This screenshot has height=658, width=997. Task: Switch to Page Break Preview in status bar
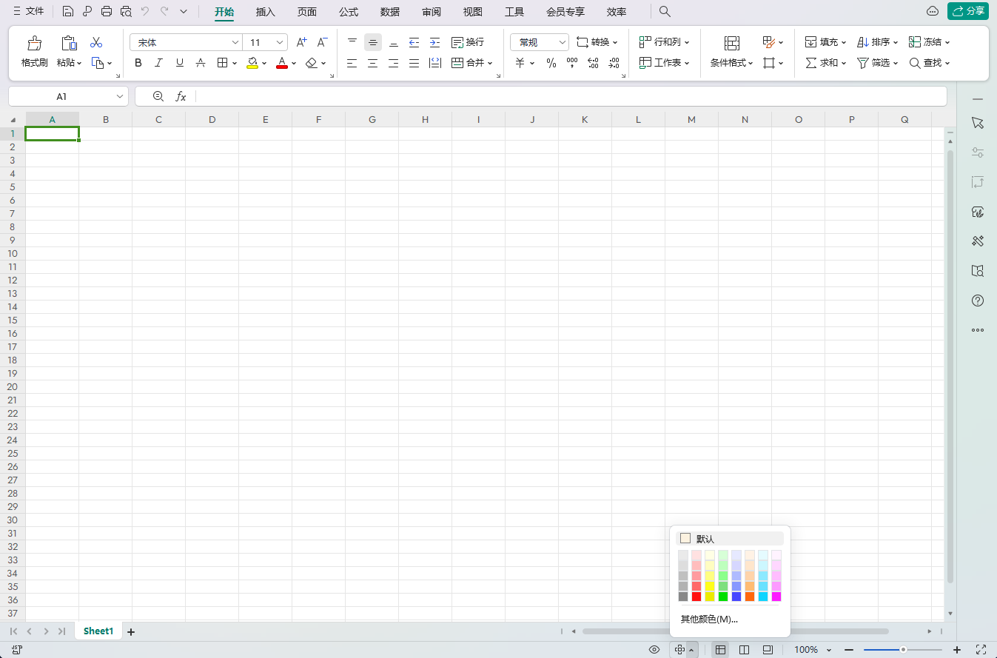click(745, 649)
